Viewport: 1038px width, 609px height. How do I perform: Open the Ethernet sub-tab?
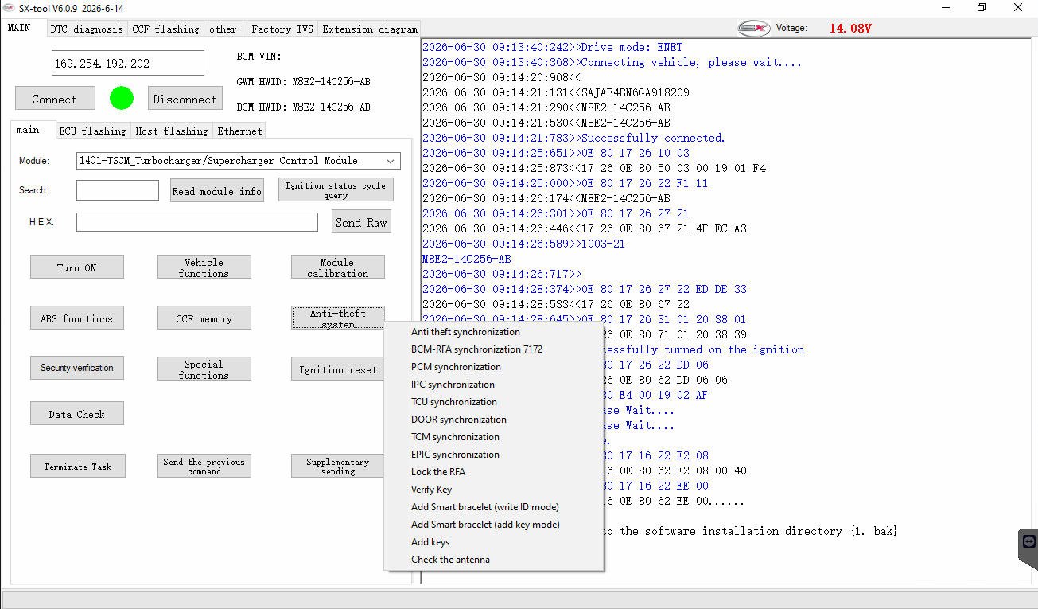click(239, 131)
